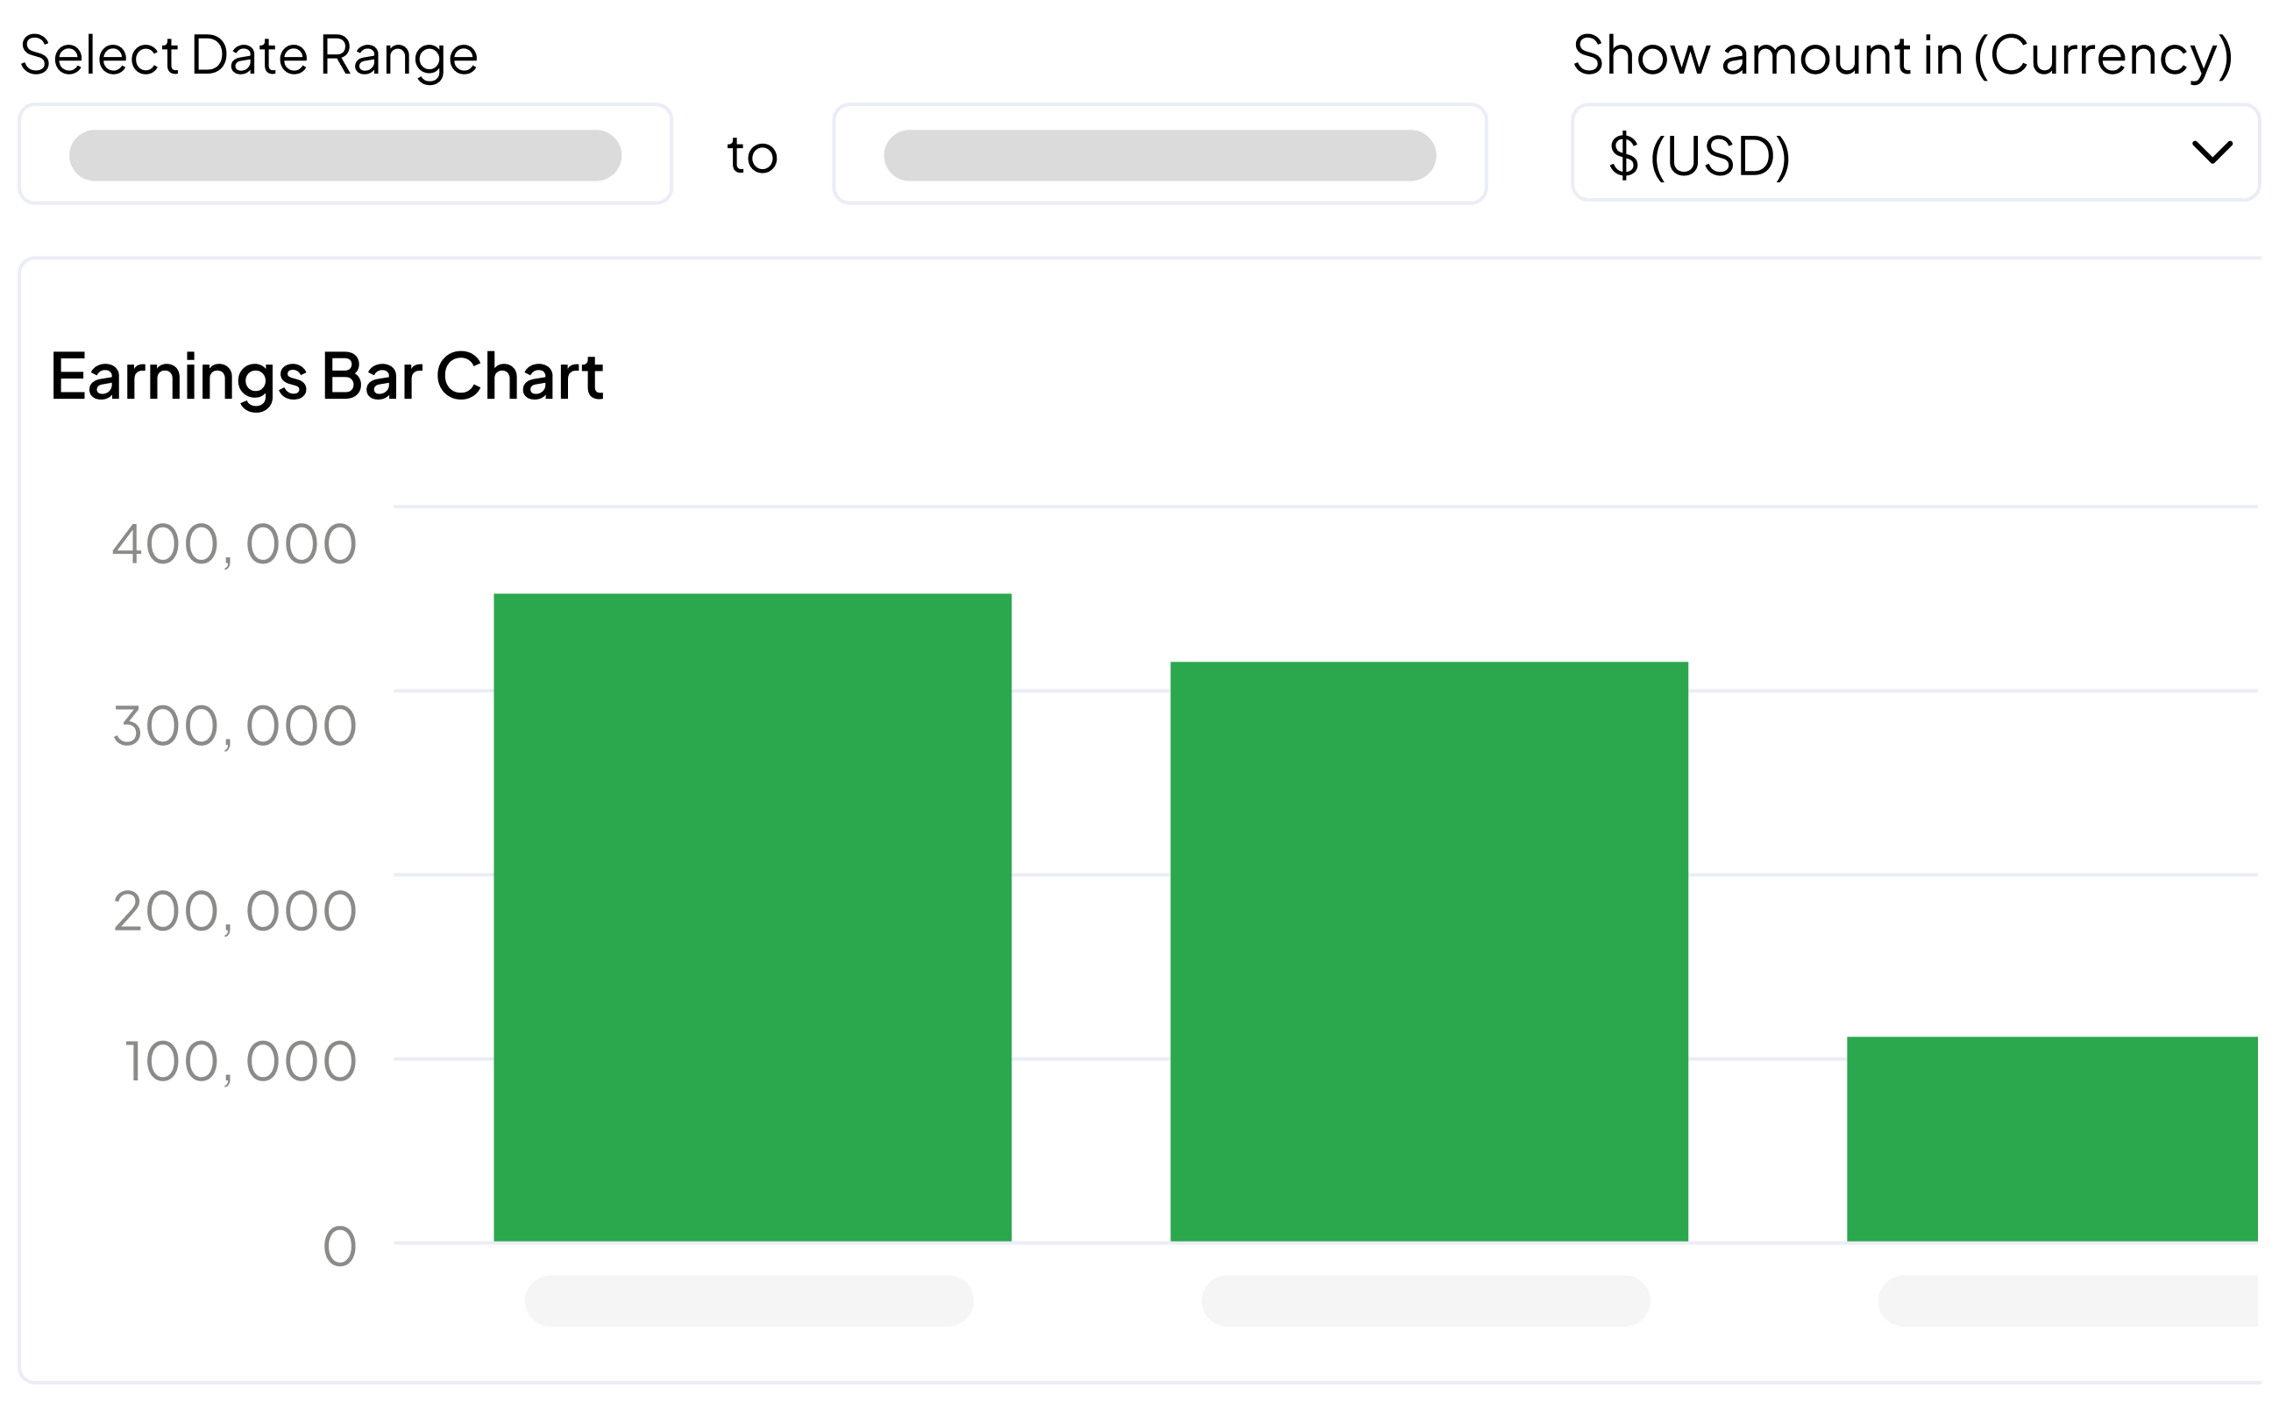
Task: Click the Earnings Bar Chart title
Action: tap(326, 377)
